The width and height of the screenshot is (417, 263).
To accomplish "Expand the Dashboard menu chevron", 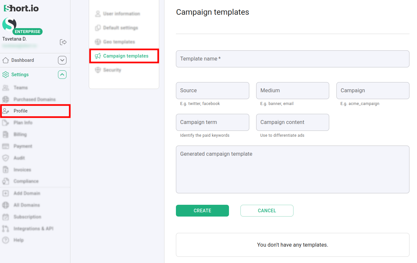I will pos(62,60).
